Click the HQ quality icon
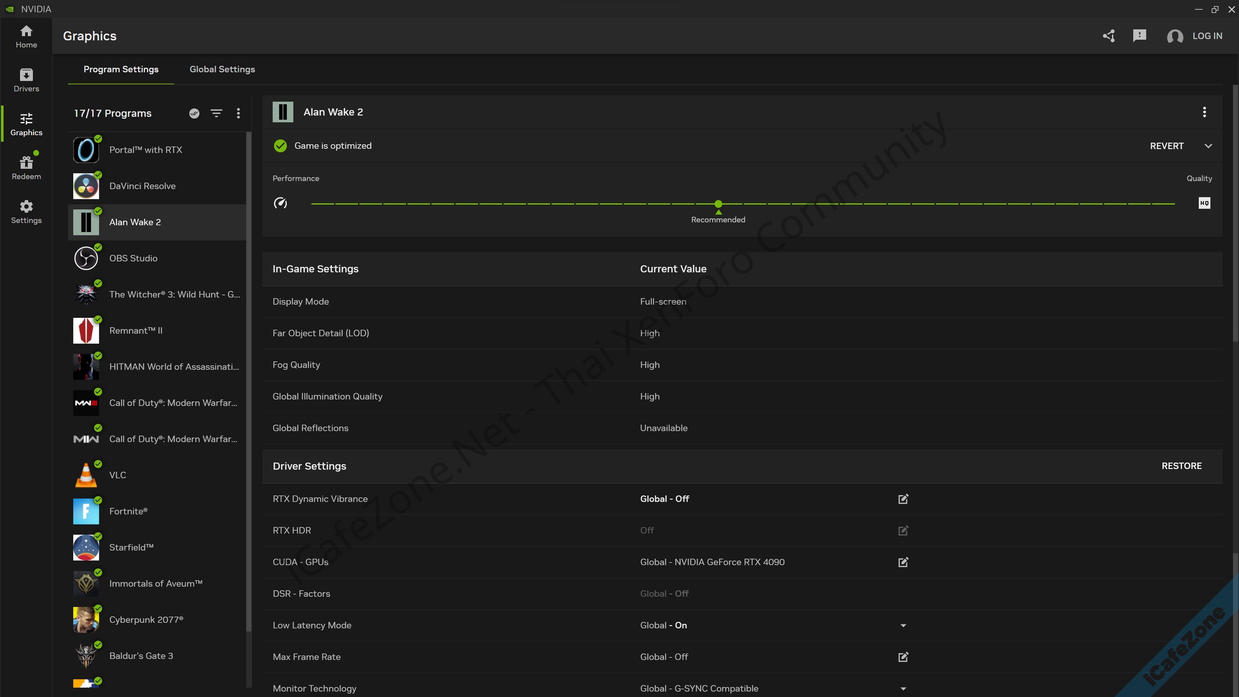The height and width of the screenshot is (697, 1239). click(x=1204, y=203)
